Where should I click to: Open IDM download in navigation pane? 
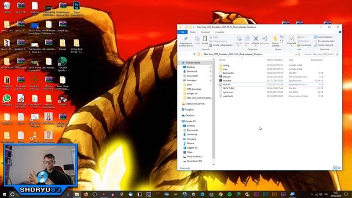pos(194,89)
